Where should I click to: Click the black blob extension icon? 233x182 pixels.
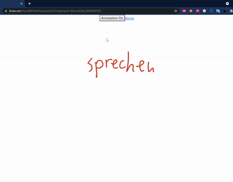[225, 11]
